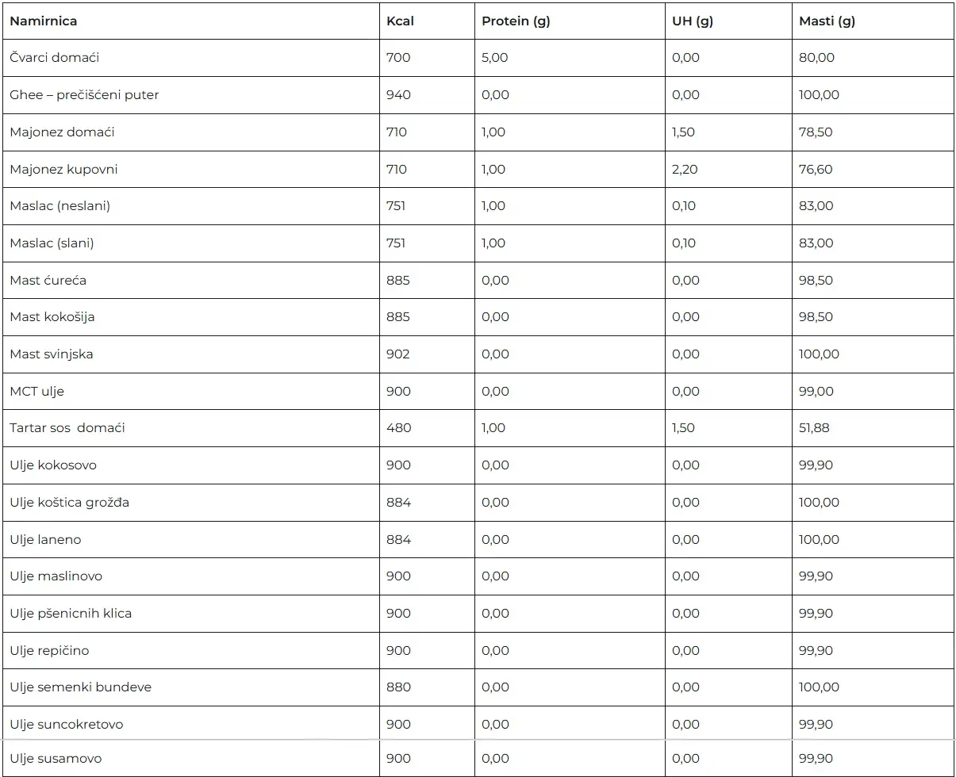This screenshot has height=777, width=956.
Task: Click Tartar sos fat value 51,88
Action: pyautogui.click(x=814, y=428)
